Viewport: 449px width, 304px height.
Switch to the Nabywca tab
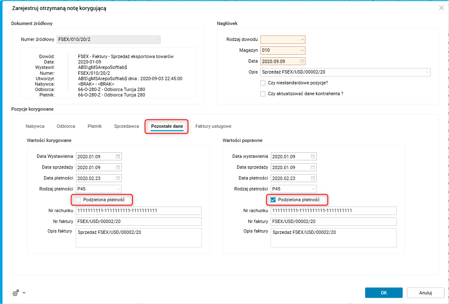[x=35, y=126]
